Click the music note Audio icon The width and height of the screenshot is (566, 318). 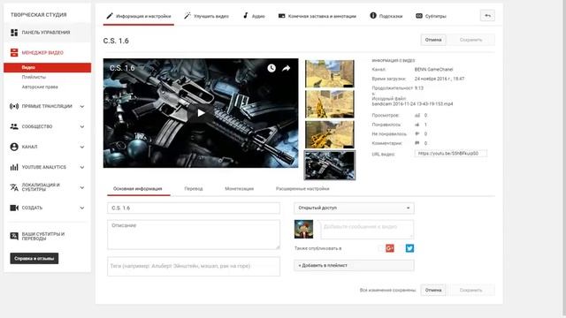tap(246, 16)
